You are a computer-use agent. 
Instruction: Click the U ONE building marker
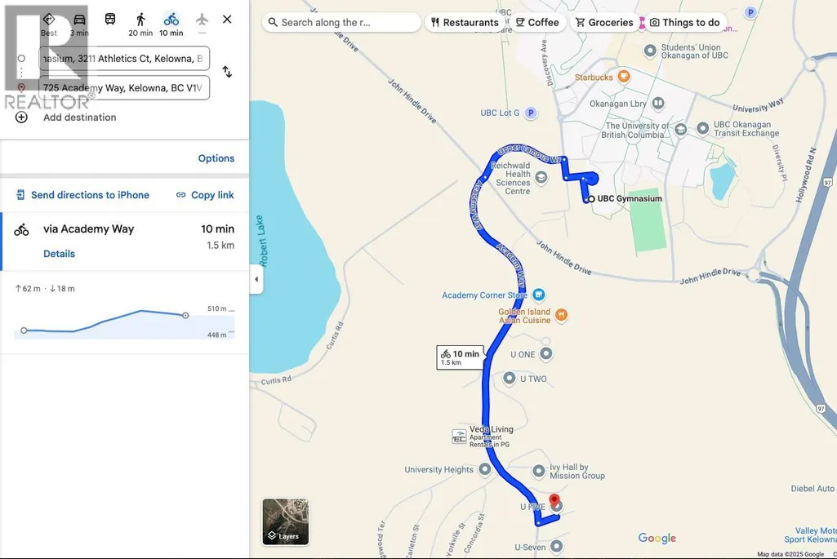545,353
